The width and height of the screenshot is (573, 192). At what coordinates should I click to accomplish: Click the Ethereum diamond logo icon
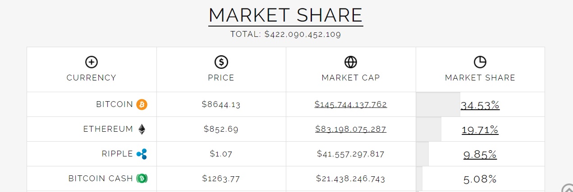click(x=142, y=129)
